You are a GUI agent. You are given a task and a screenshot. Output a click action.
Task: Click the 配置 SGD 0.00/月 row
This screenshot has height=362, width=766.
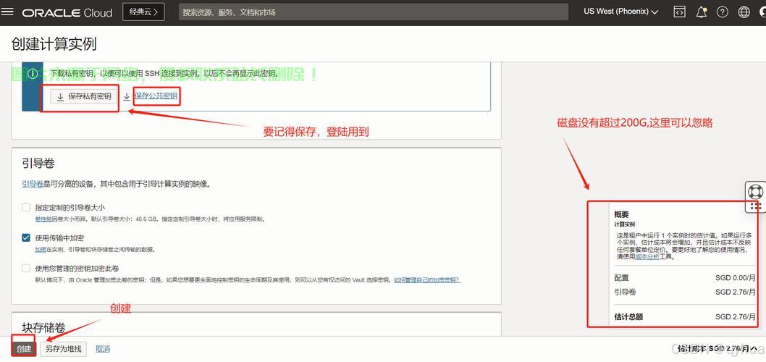(684, 278)
